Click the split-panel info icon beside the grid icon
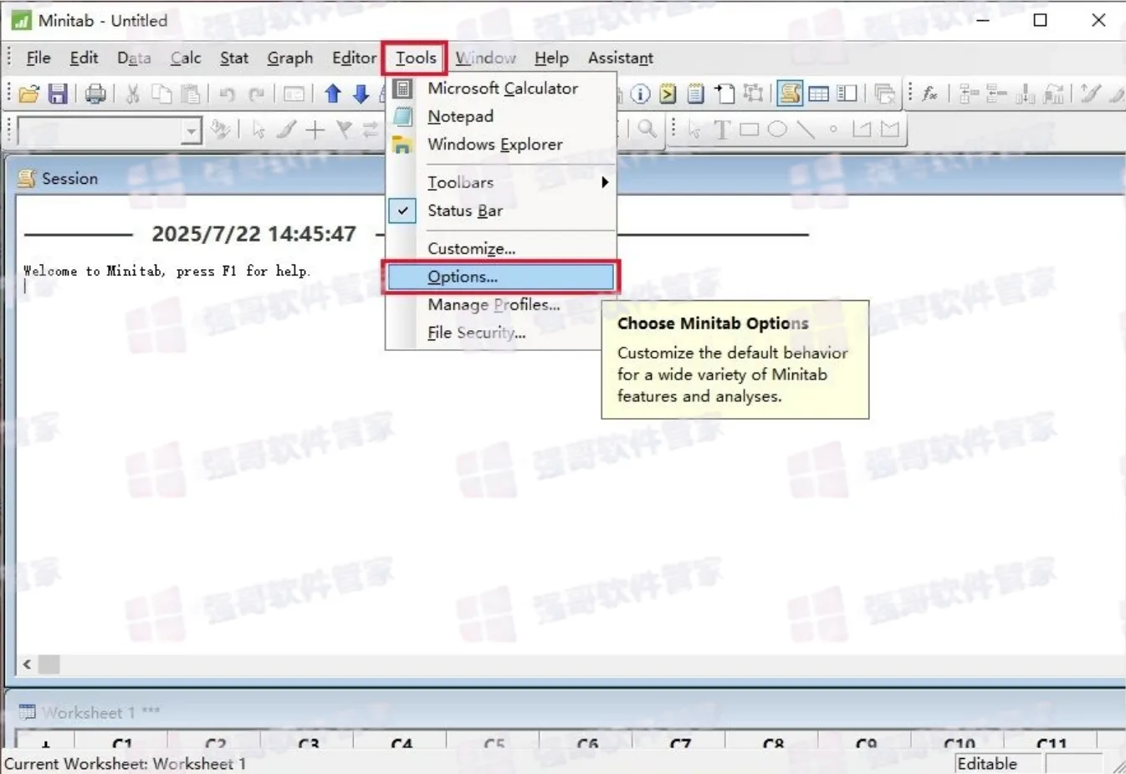This screenshot has height=774, width=1126. coord(847,94)
